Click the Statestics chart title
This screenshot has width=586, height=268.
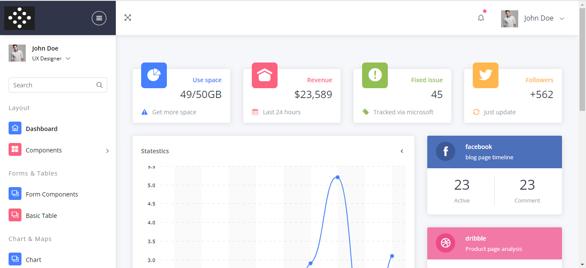coord(155,151)
